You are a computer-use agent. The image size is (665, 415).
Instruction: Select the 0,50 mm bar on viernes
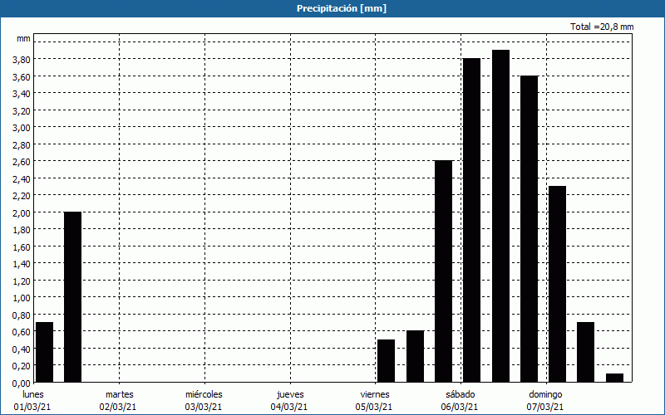tap(386, 361)
